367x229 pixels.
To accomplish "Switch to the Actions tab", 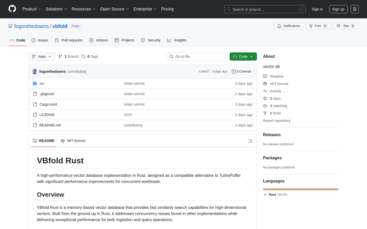I will [x=99, y=40].
